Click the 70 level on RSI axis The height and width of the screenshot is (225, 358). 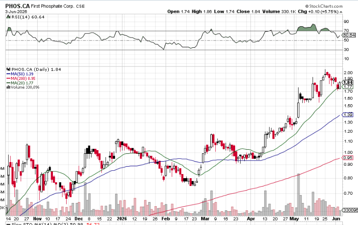346,30
